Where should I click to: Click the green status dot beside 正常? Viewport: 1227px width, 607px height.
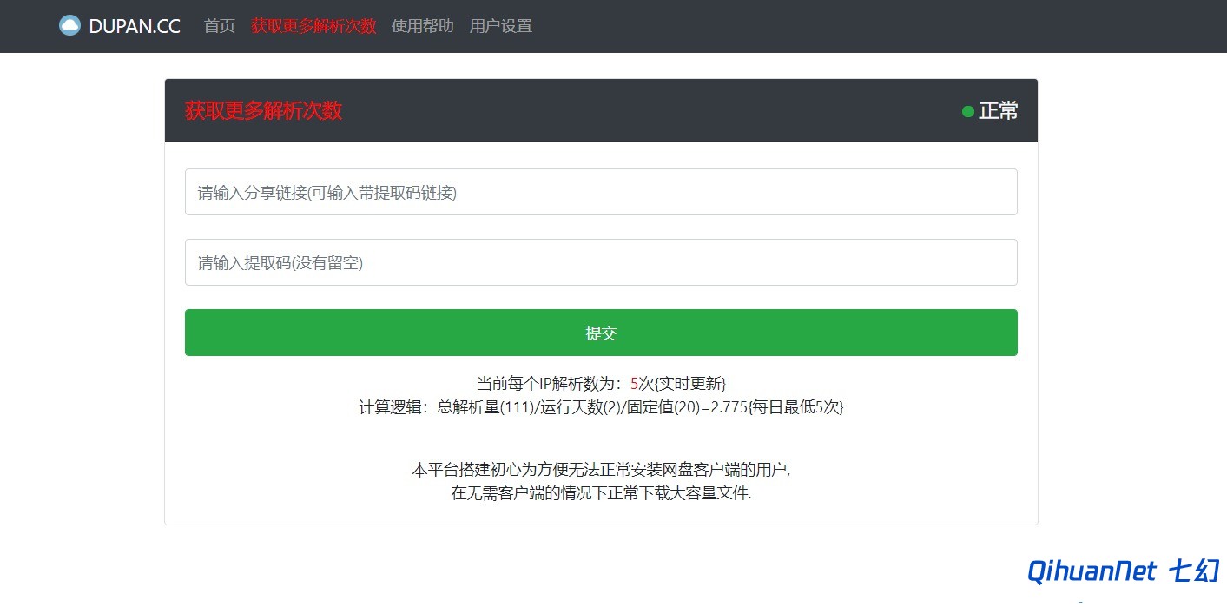click(968, 111)
